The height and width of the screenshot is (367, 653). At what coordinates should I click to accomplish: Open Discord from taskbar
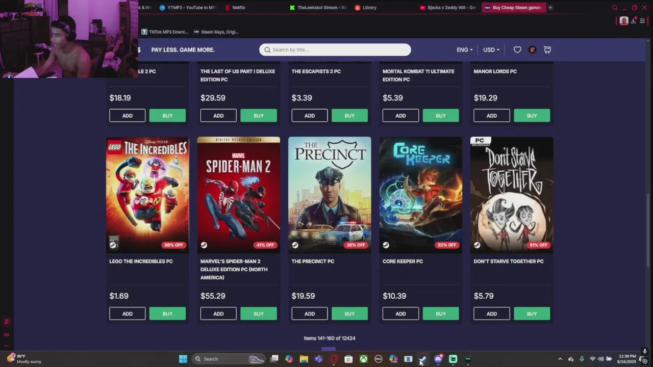[438, 359]
